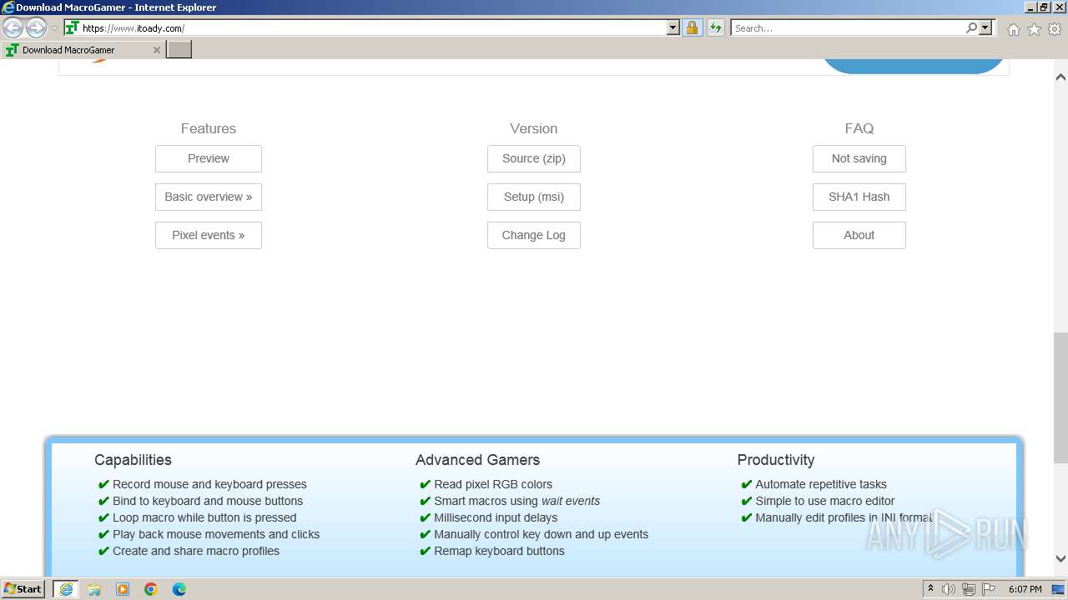This screenshot has height=600, width=1068.
Task: Click 'Read pixel RGB colors' text
Action: 493,484
